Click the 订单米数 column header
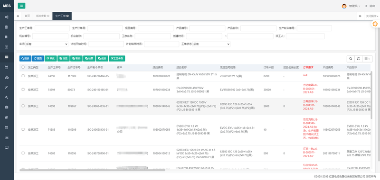This screenshot has height=180, width=380. 268,67
